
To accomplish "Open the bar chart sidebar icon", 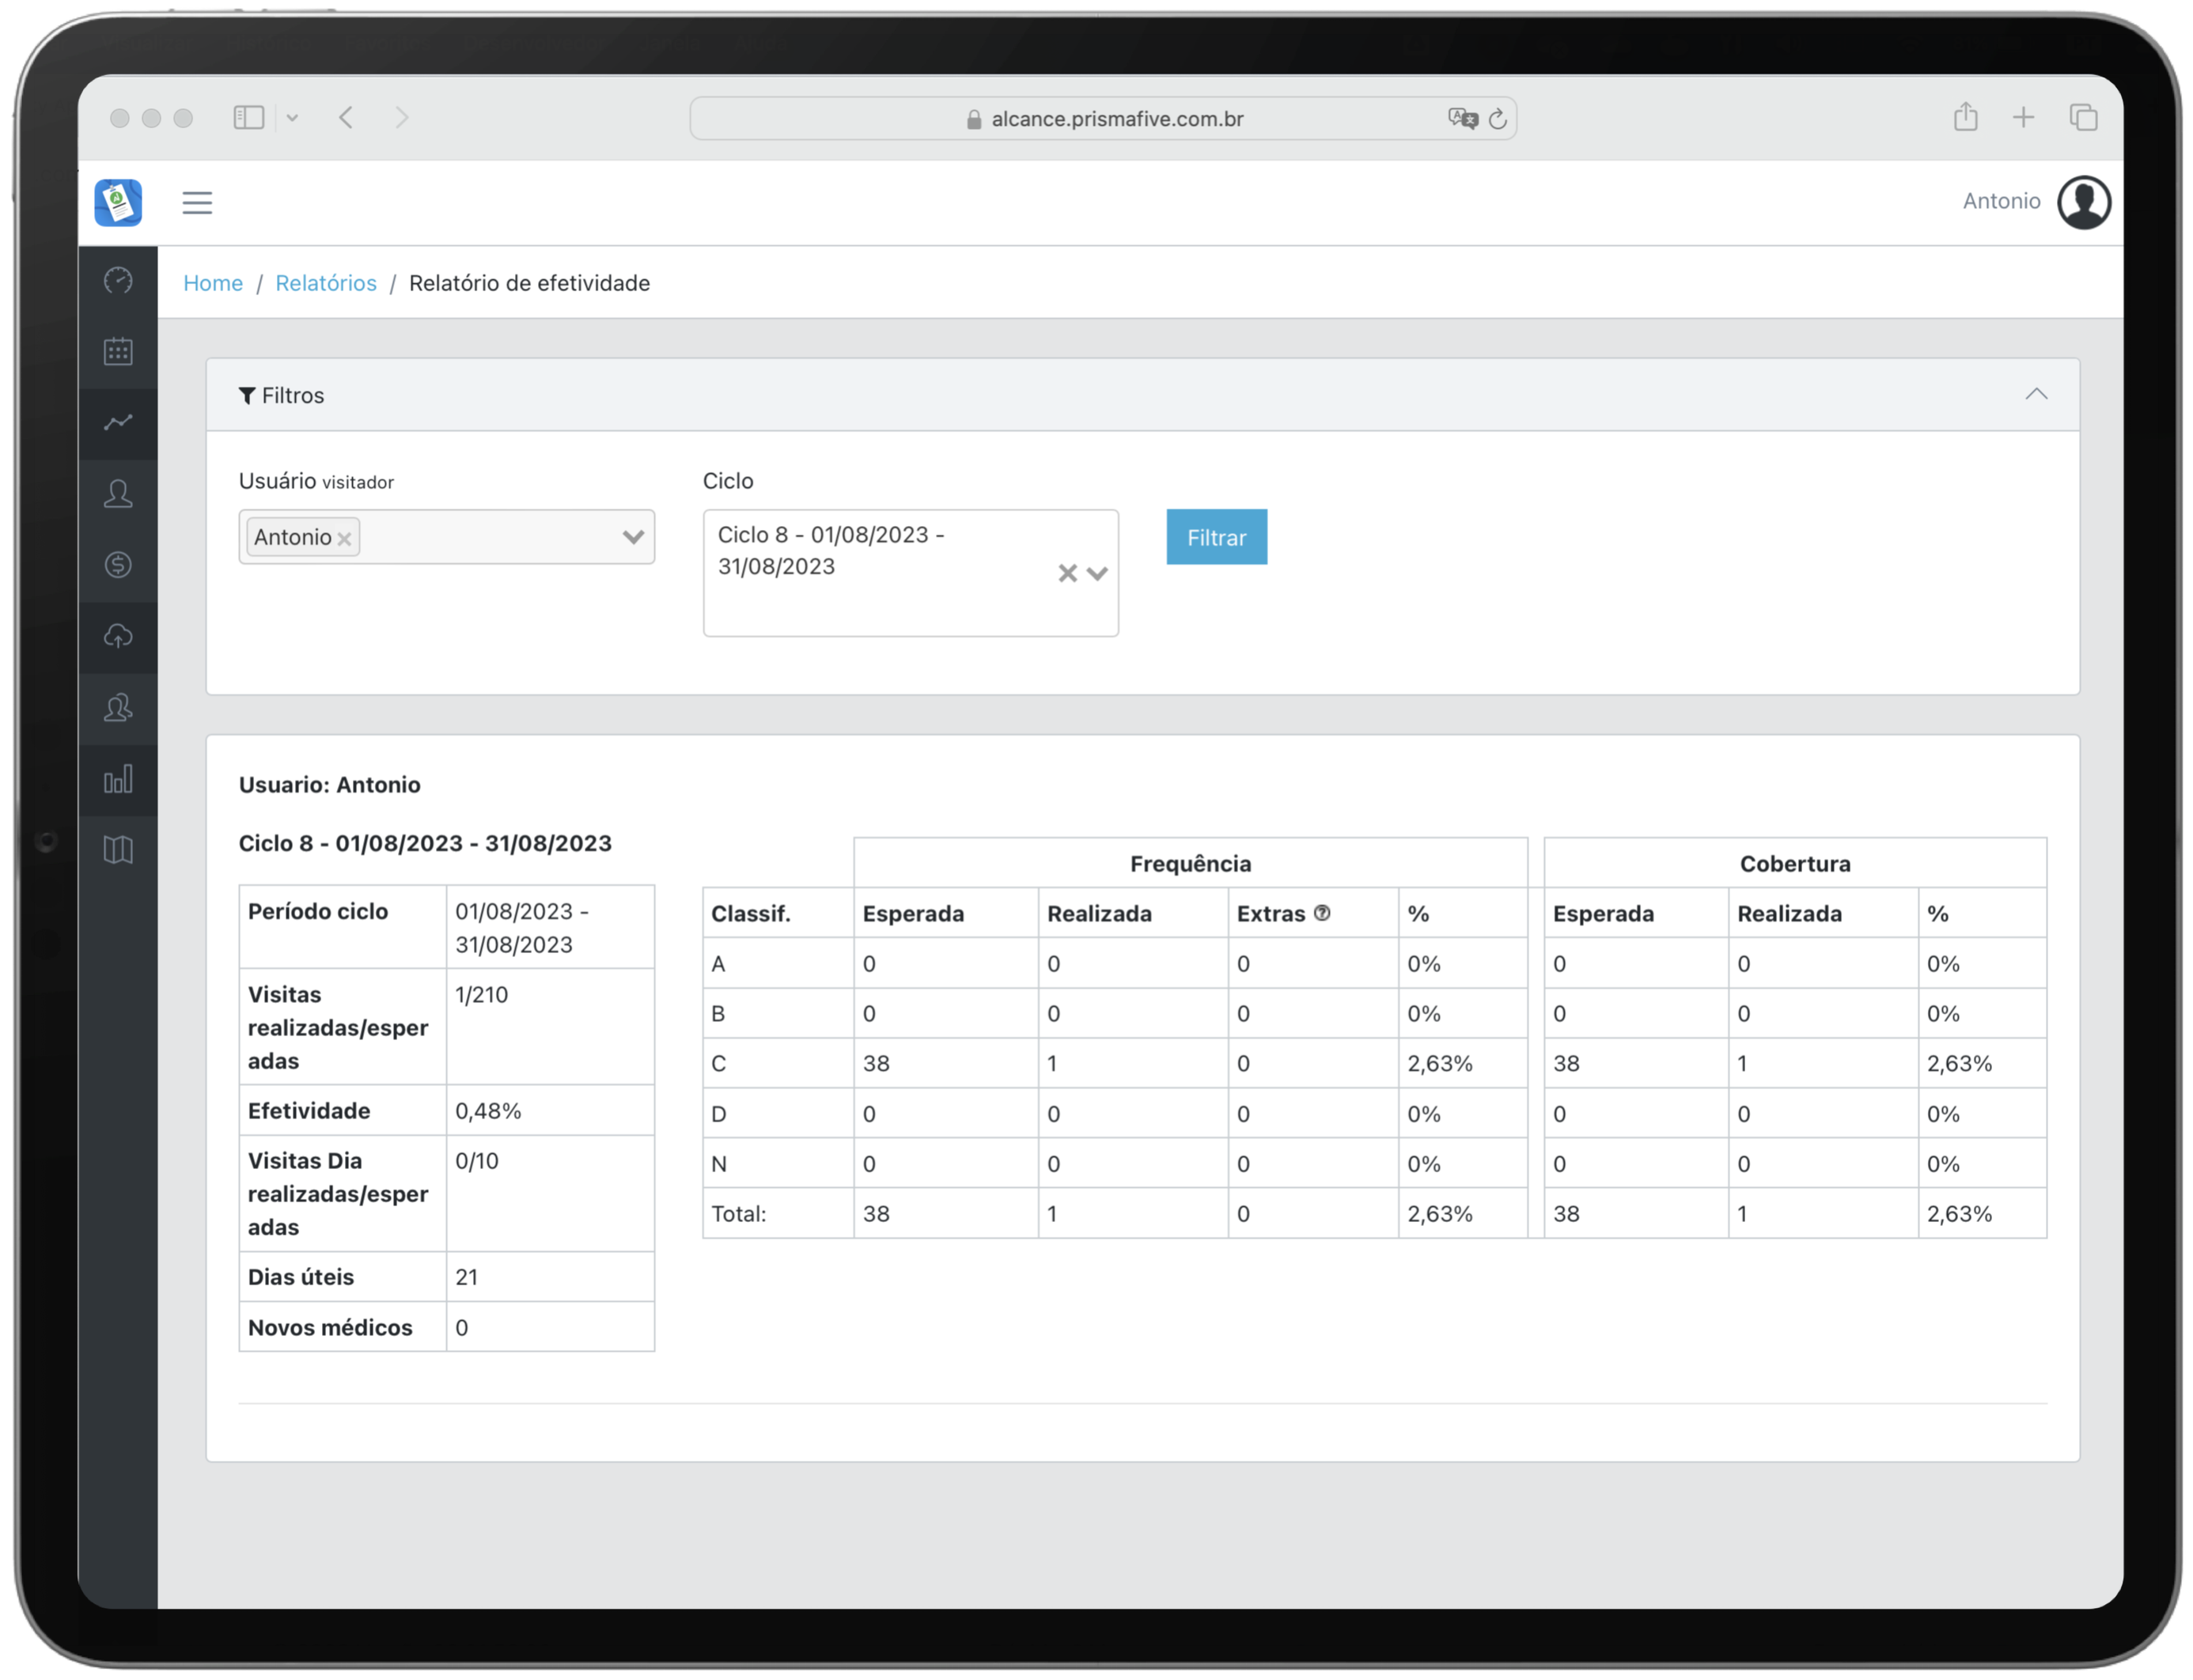I will coord(118,779).
